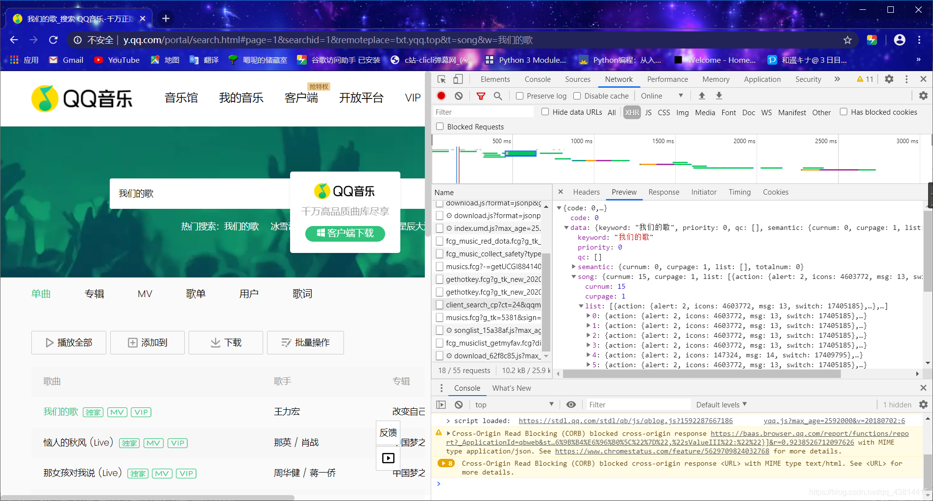Import HAR file with upload arrow
The height and width of the screenshot is (501, 933).
point(702,96)
